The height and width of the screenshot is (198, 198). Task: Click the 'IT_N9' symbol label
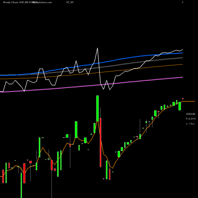pyautogui.click(x=70, y=2)
